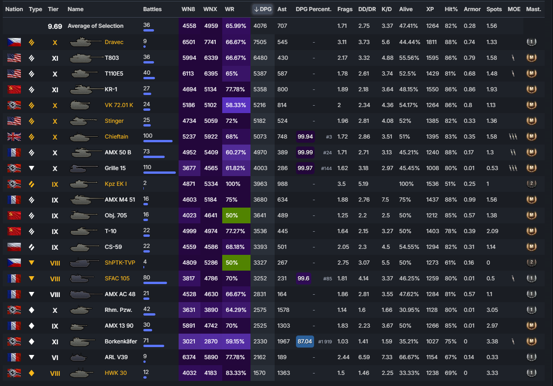The image size is (553, 386).
Task: Click the 99.94 DPG percentile badge
Action: click(x=305, y=137)
